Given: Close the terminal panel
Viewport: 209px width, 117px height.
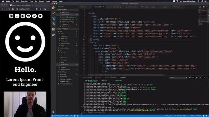Looking at the screenshot, I should pos(207,78).
